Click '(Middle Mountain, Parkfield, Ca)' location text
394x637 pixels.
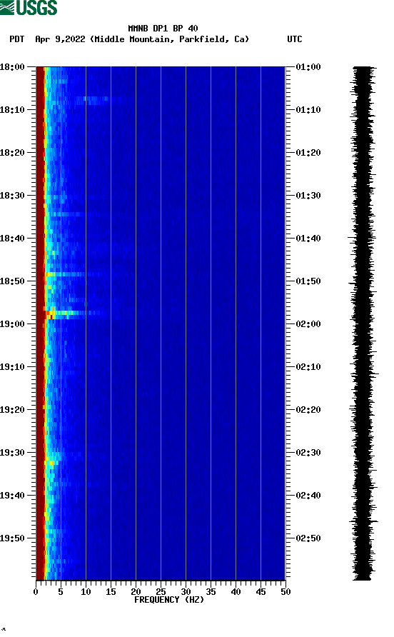(x=169, y=39)
